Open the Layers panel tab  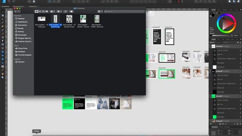[213, 39]
